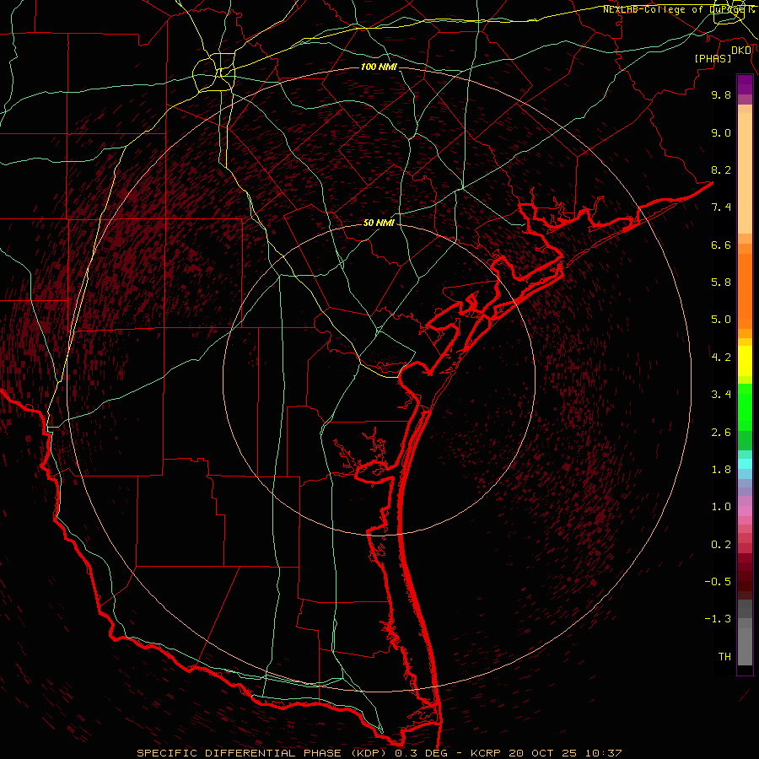Click the -0.5 scale value
The height and width of the screenshot is (759, 759).
point(718,582)
